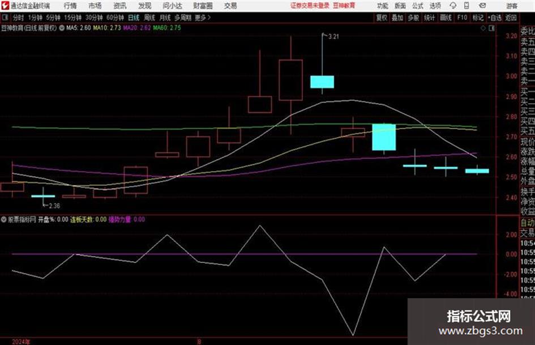
Task: Open the 问小达 menu
Action: [x=172, y=6]
